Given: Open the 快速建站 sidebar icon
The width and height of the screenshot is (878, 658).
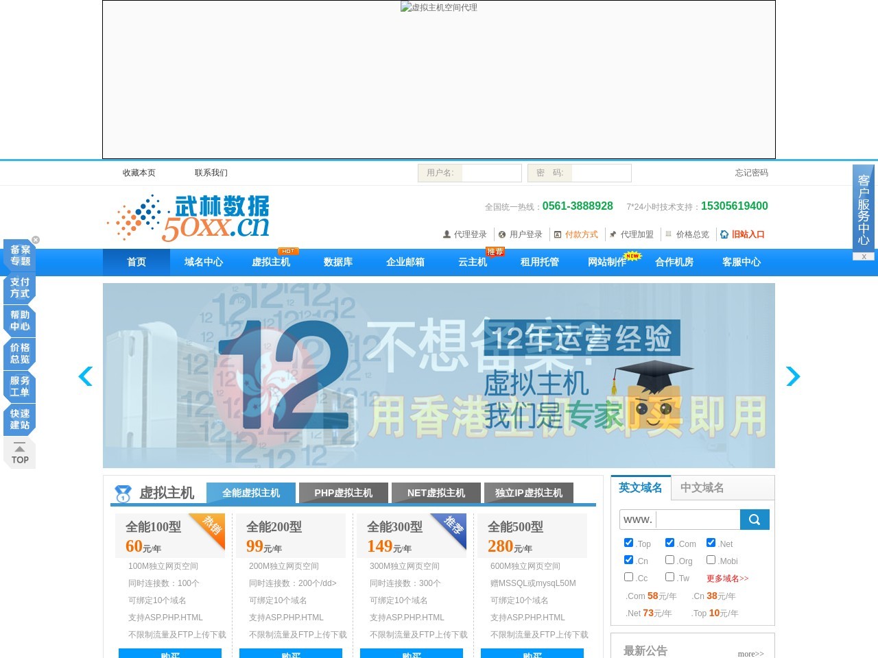Looking at the screenshot, I should pos(20,419).
